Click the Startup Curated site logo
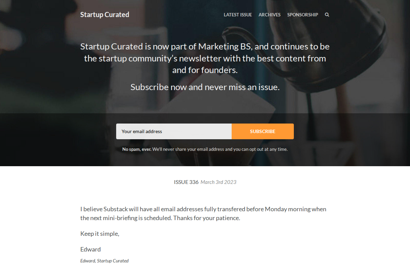The width and height of the screenshot is (410, 273). 105,14
